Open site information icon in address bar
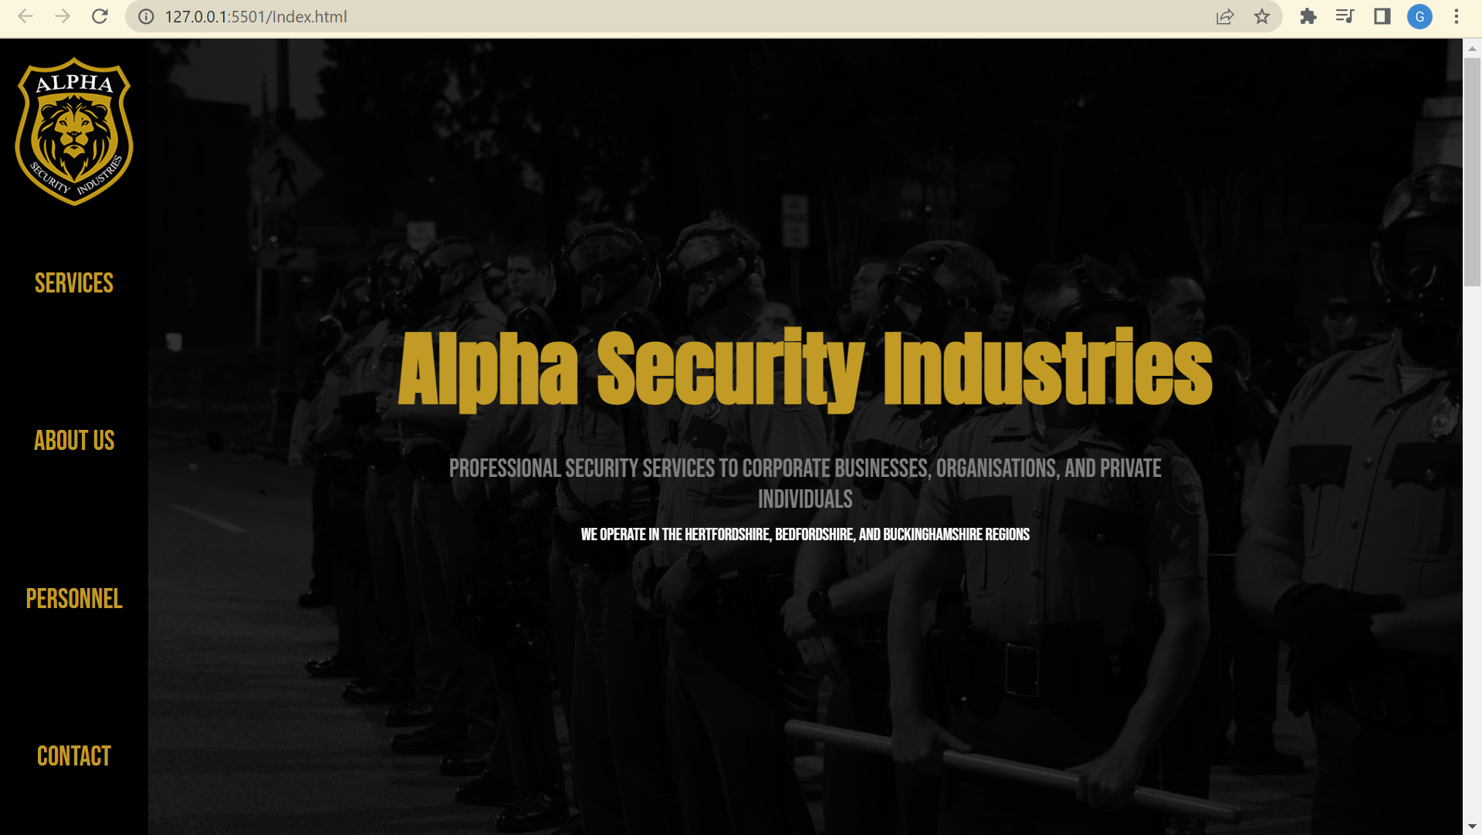Screen dimensions: 1482x835 click(x=146, y=17)
